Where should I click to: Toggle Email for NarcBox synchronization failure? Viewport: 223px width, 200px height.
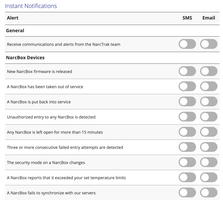coord(209,192)
